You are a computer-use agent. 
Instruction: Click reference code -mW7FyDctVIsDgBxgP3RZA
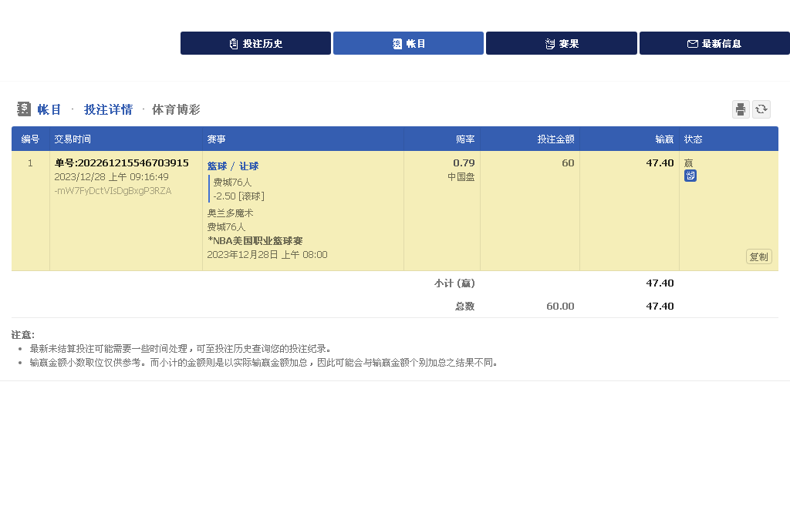pos(113,191)
